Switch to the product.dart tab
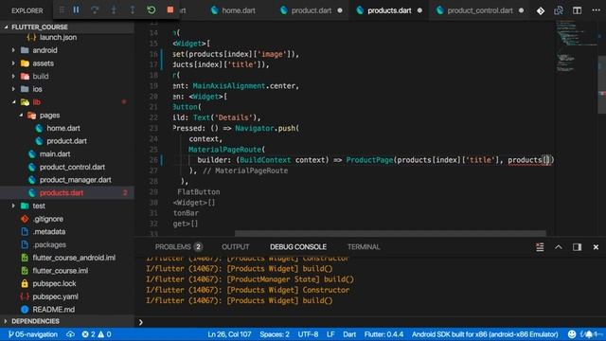Image resolution: width=606 pixels, height=341 pixels. click(312, 10)
